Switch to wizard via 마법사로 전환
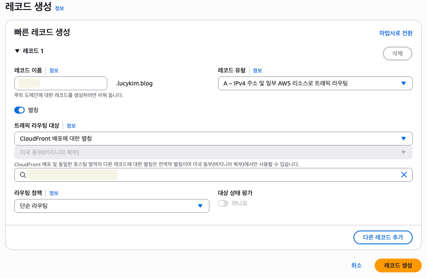Image resolution: width=427 pixels, height=278 pixels. point(395,33)
